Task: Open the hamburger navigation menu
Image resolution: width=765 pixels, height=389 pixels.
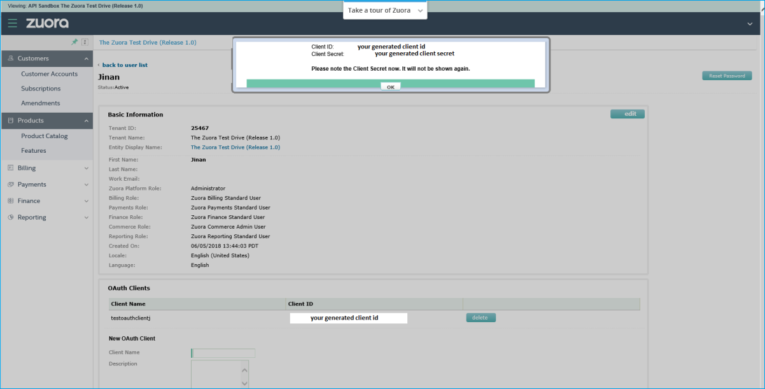Action: coord(13,24)
